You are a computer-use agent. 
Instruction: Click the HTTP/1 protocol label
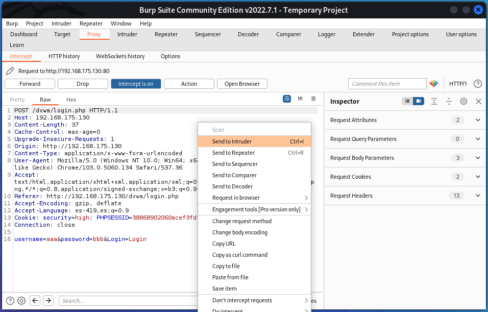click(458, 84)
